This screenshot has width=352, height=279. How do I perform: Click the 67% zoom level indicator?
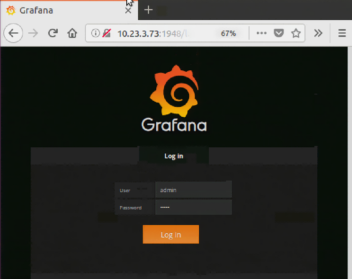click(228, 33)
